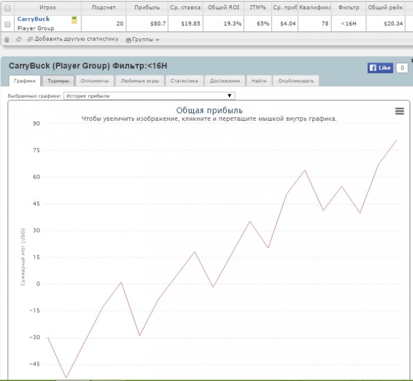The width and height of the screenshot is (413, 381).
Task: Click the Группы group icon
Action: [130, 39]
